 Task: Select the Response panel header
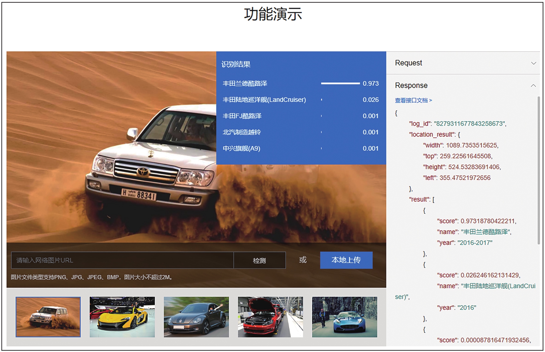click(463, 85)
